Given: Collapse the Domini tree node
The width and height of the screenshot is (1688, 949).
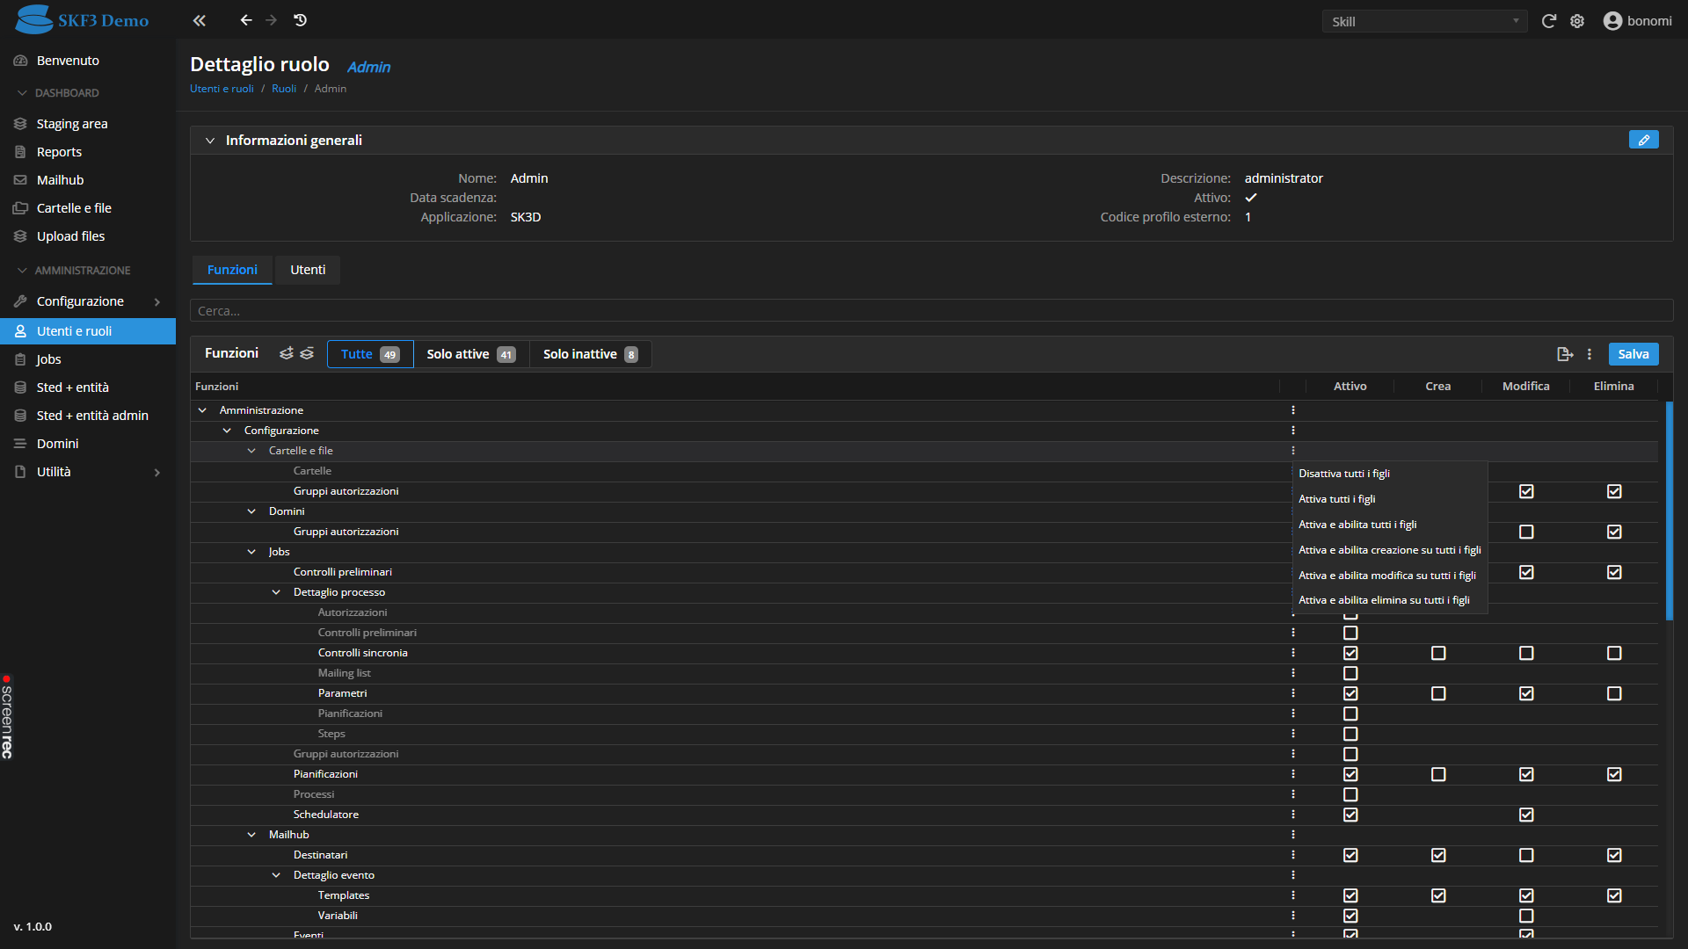Looking at the screenshot, I should click(251, 511).
